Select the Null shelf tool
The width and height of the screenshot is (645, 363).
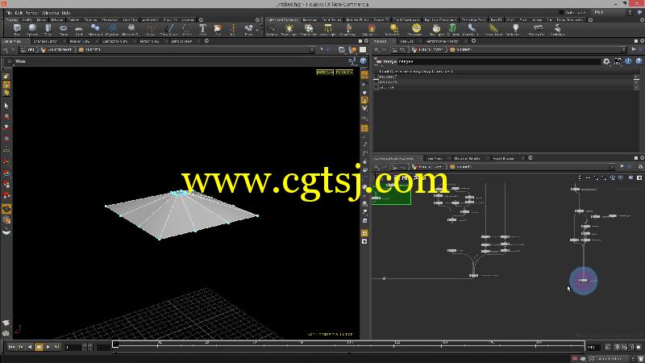click(x=233, y=29)
